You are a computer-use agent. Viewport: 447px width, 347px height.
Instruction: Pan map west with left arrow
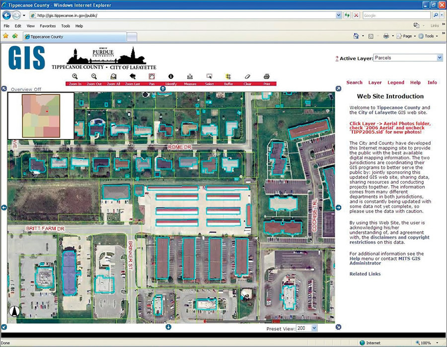pyautogui.click(x=4, y=208)
